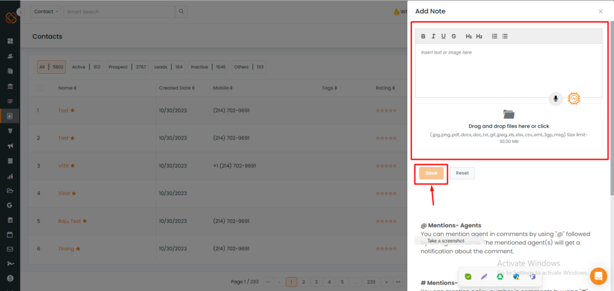
Task: Click the folder upload icon
Action: coord(508,114)
